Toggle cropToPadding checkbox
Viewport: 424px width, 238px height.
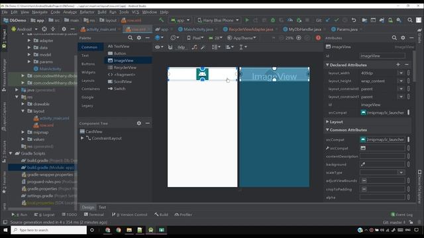364,189
